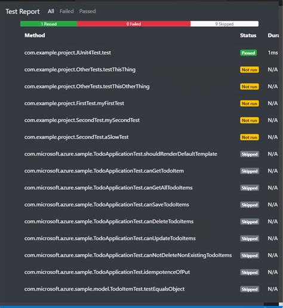Click the white '9 Skipped' progress segment

224,24
